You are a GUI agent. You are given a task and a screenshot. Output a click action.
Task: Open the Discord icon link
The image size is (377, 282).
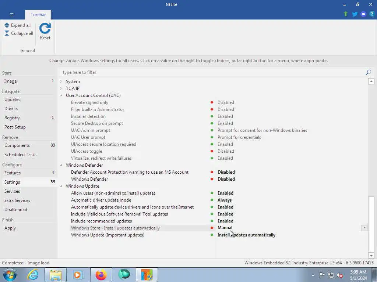pos(363,14)
